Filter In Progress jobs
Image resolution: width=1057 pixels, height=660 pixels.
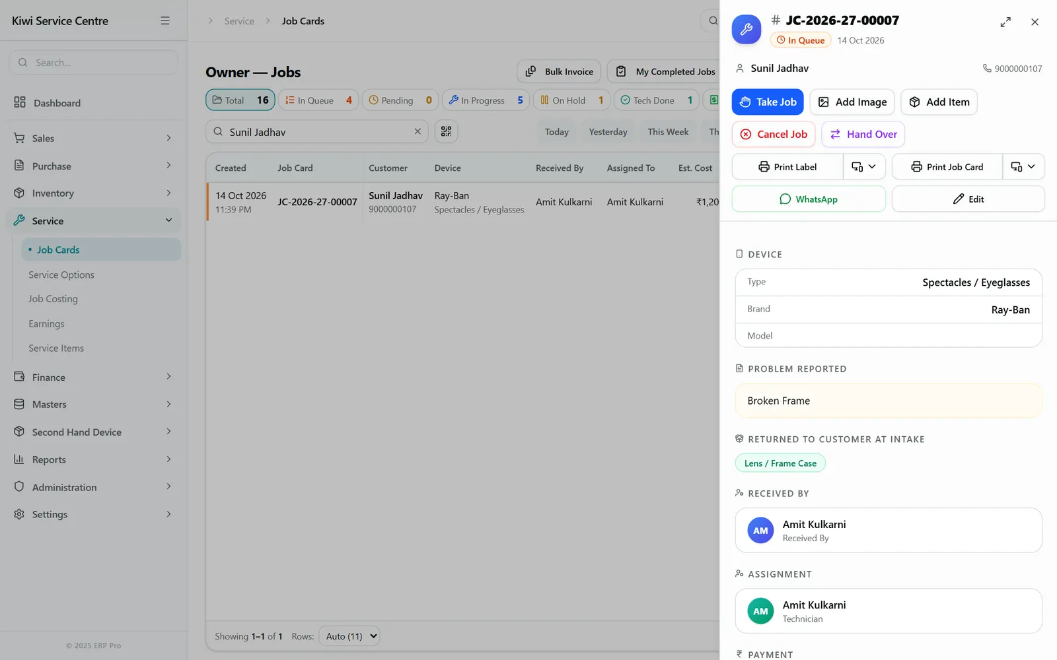tap(486, 100)
